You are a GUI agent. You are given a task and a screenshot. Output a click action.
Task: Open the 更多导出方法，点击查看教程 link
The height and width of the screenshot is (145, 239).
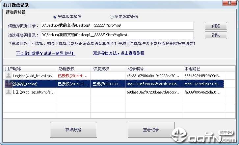pyautogui.click(x=119, y=53)
